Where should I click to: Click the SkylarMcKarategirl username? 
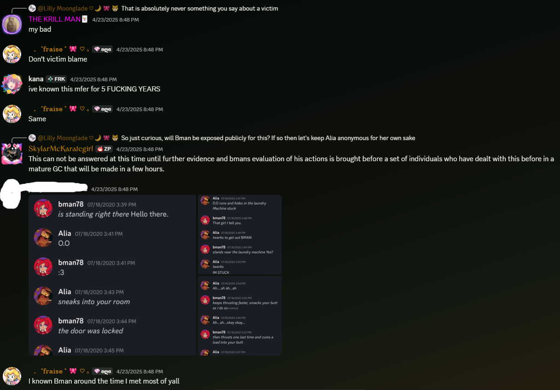point(61,149)
